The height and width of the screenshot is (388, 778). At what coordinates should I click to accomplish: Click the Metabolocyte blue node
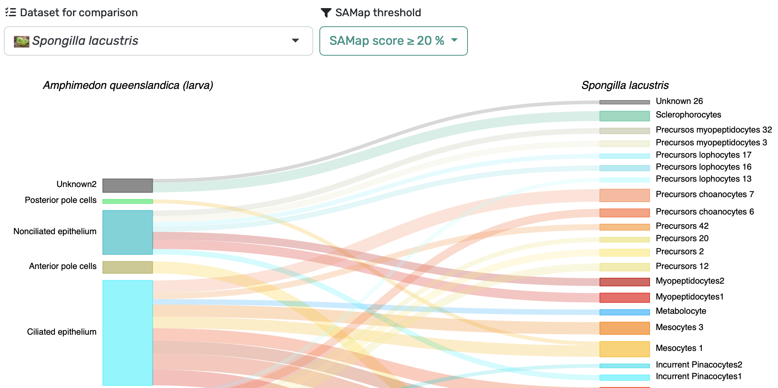click(x=624, y=312)
